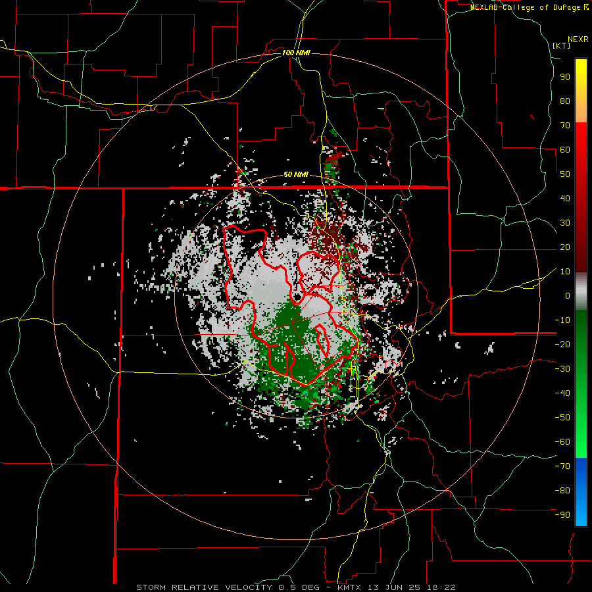Image resolution: width=592 pixels, height=592 pixels.
Task: Pick the gray band beside 0
Action: click(581, 293)
